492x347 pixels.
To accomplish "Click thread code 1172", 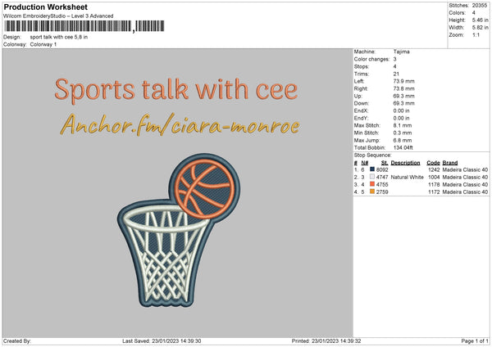I will pyautogui.click(x=434, y=192).
